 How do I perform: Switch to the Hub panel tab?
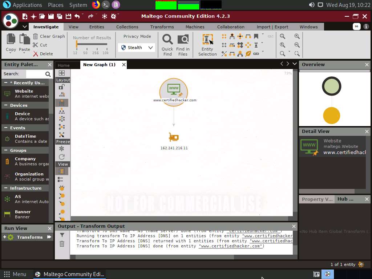coord(345,199)
